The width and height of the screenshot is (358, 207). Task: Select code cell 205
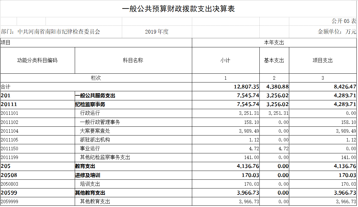point(38,166)
